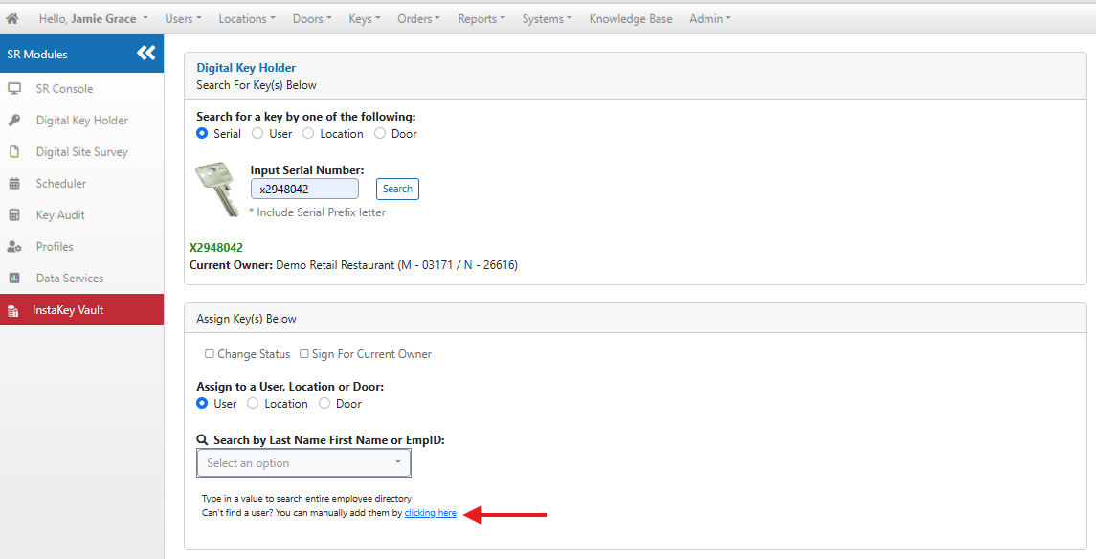The width and height of the screenshot is (1096, 559).
Task: Click the home icon in top bar
Action: (x=11, y=19)
